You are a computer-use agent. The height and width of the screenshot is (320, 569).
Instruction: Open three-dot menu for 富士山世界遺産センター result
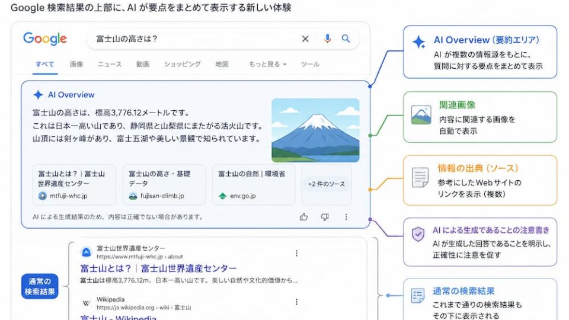(x=296, y=253)
